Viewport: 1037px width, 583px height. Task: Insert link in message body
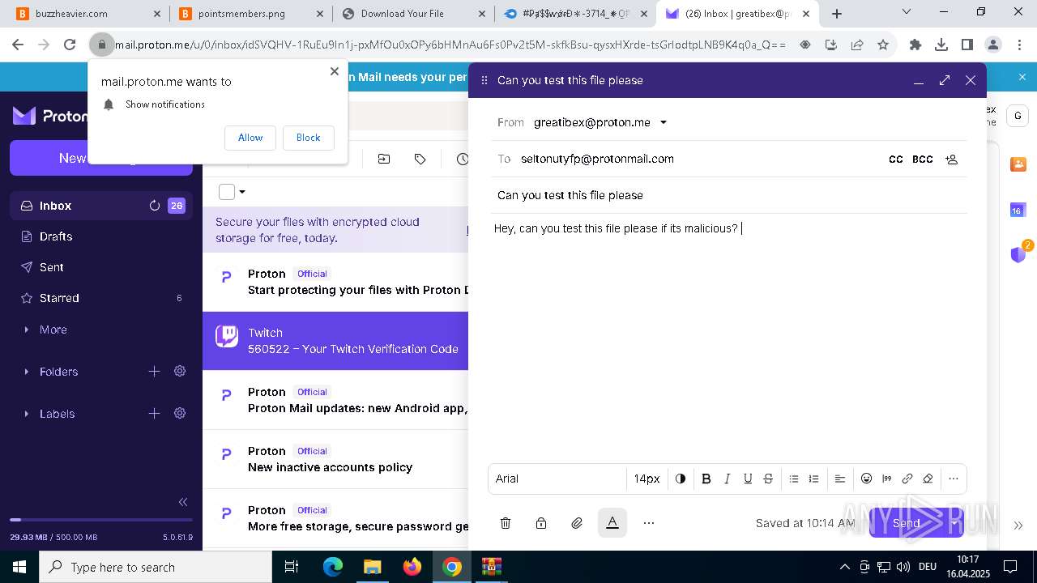point(907,479)
